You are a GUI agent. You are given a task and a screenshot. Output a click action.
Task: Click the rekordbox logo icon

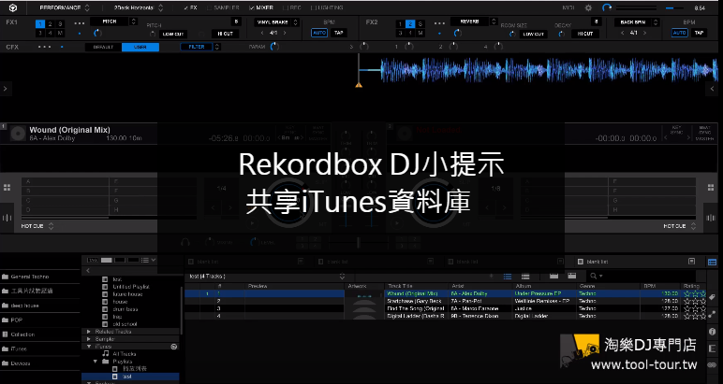[x=13, y=7]
